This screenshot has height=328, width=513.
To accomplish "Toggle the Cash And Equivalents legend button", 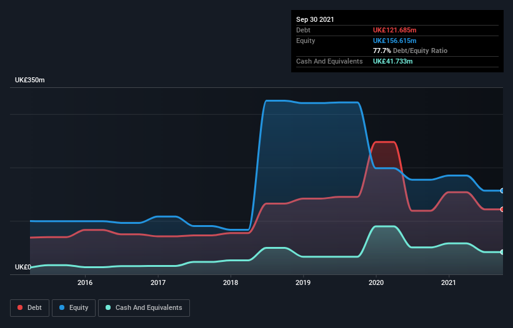I will coord(144,308).
